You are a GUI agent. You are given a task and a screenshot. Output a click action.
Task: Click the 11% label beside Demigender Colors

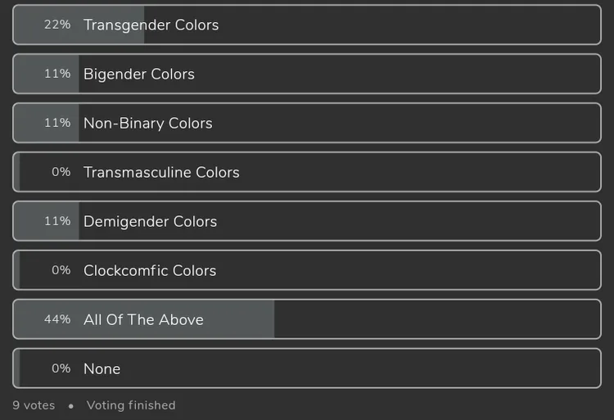pyautogui.click(x=57, y=221)
